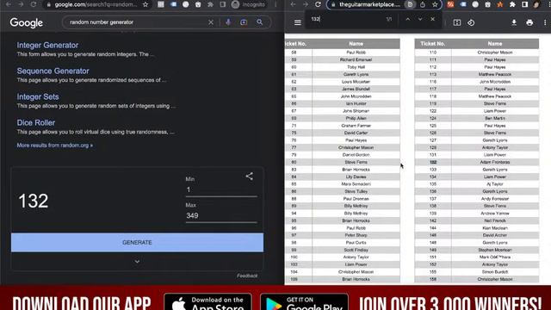Click the generated number 132
Image resolution: width=551 pixels, height=310 pixels.
tap(34, 201)
